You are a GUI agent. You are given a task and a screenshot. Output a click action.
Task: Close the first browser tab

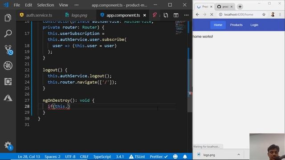[x=211, y=7]
